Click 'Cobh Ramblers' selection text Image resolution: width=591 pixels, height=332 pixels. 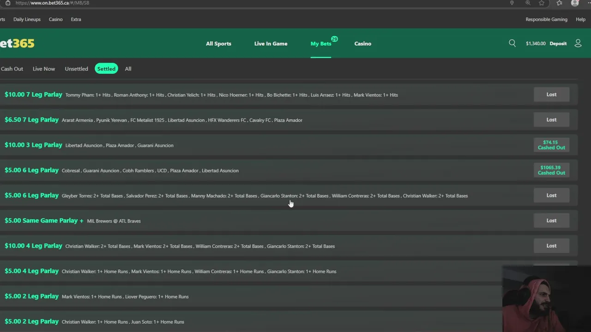(138, 171)
